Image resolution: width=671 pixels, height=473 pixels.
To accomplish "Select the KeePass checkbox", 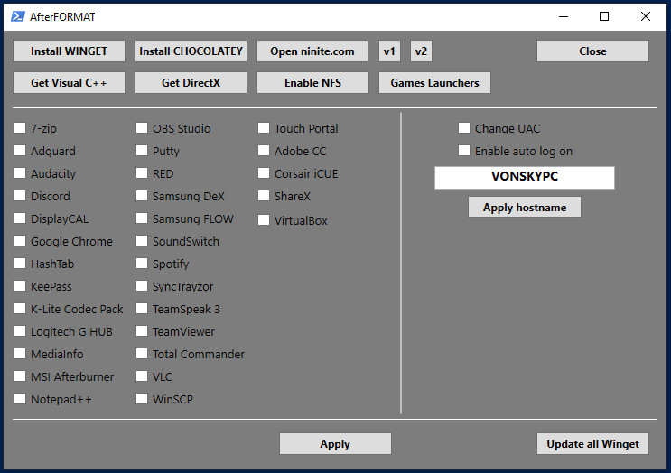I will (x=20, y=286).
